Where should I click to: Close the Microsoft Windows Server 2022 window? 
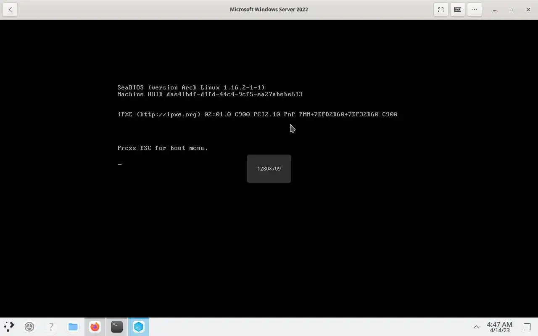[528, 10]
